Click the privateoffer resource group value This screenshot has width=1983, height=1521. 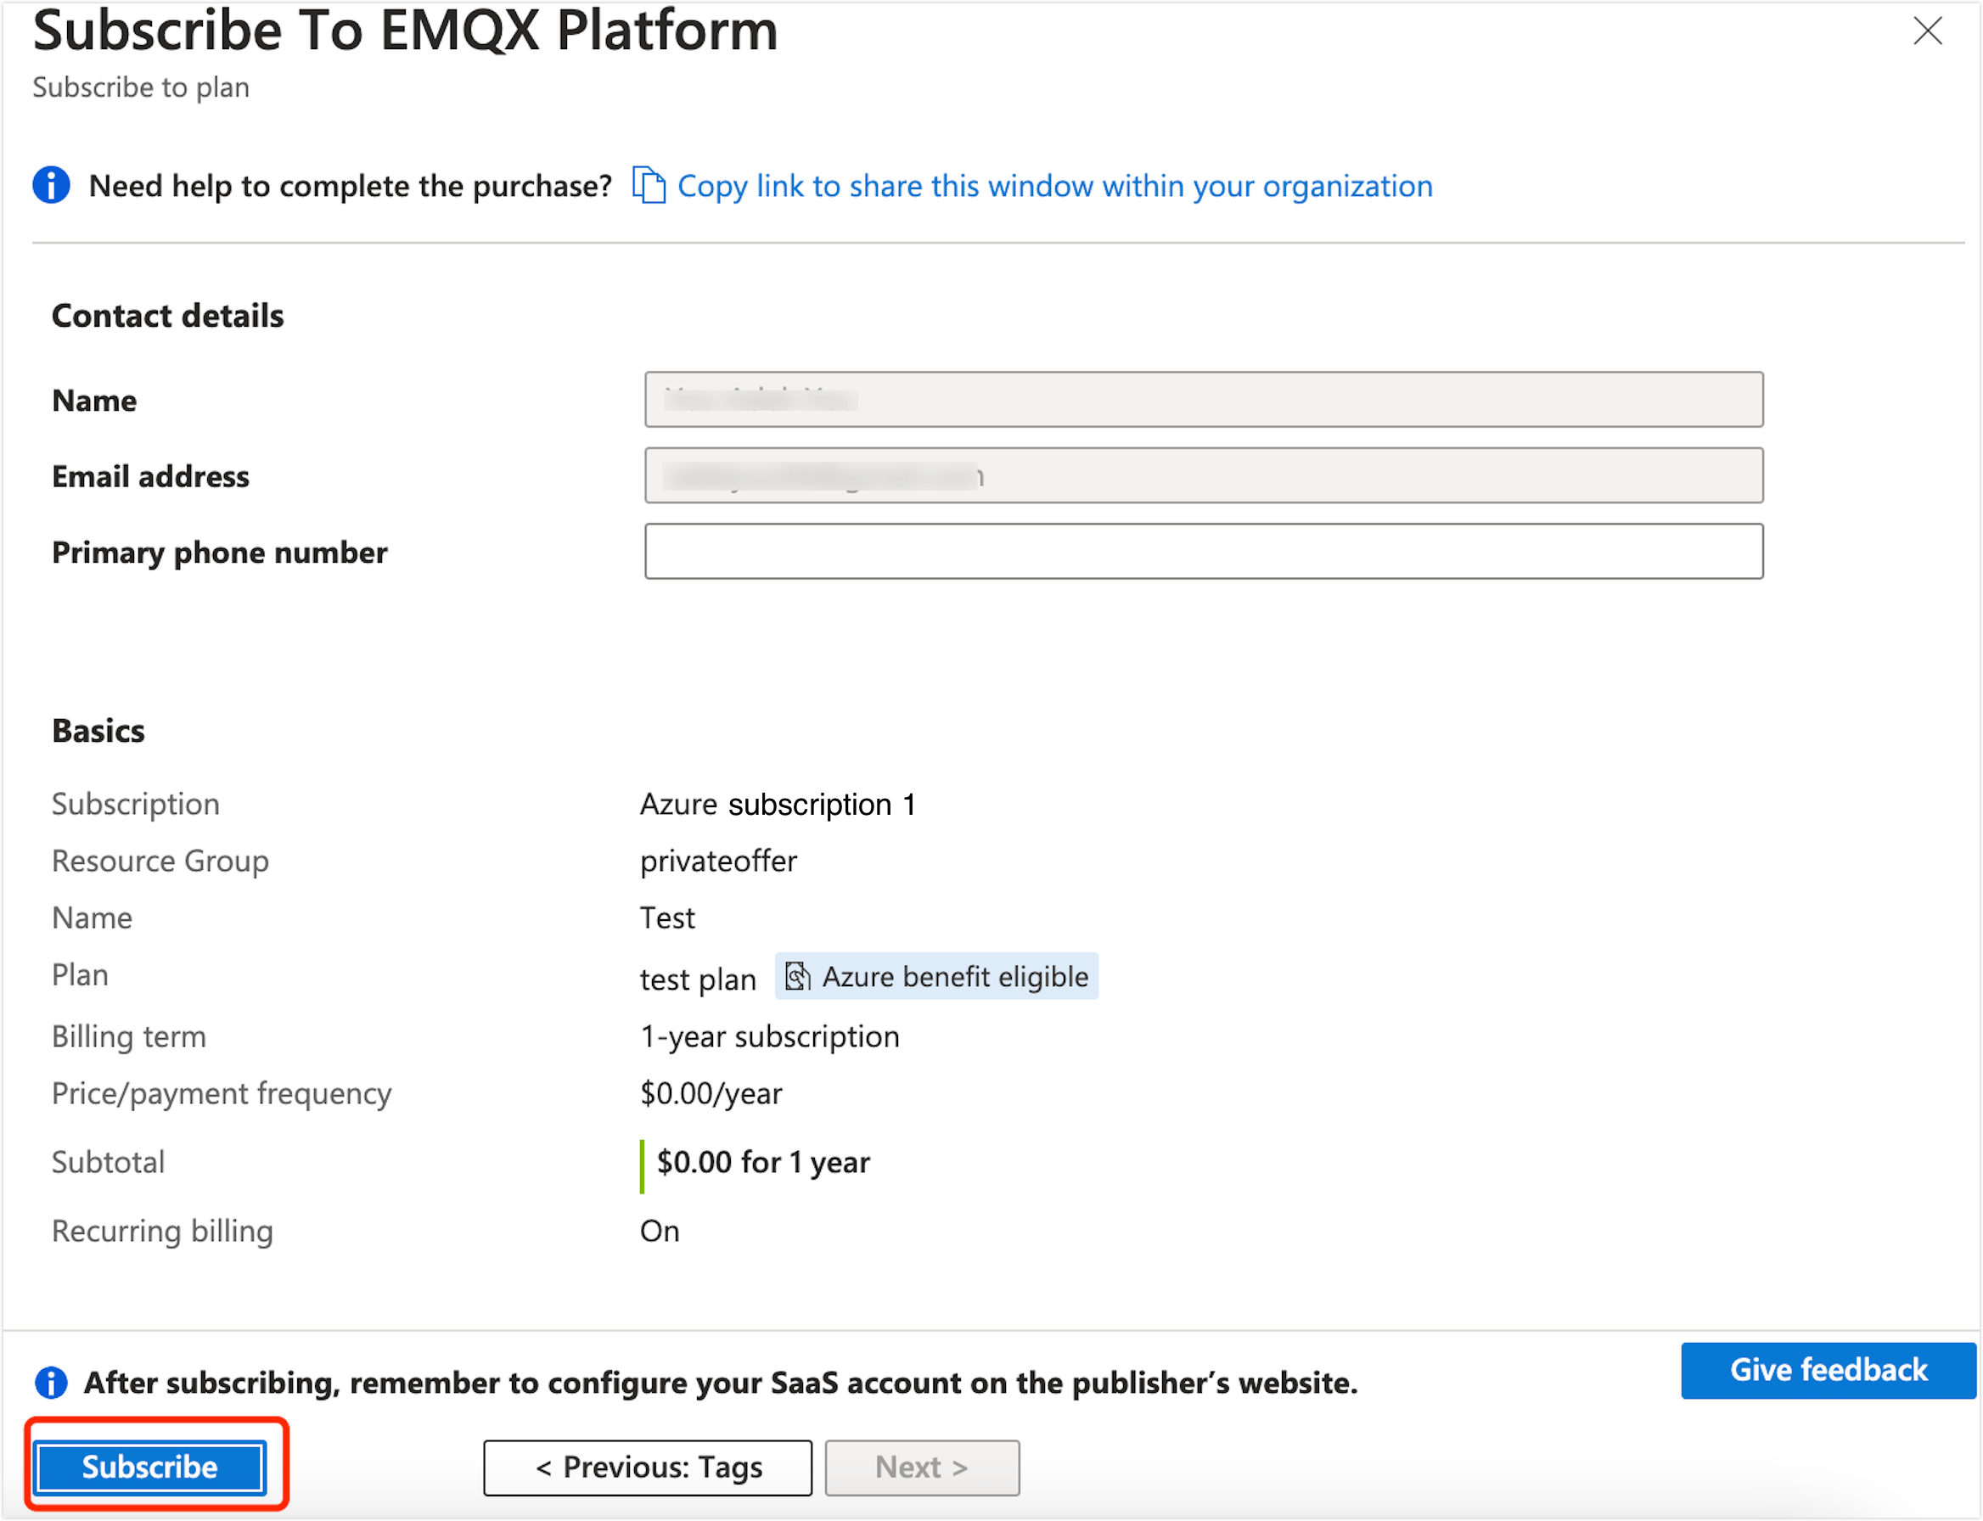(718, 861)
